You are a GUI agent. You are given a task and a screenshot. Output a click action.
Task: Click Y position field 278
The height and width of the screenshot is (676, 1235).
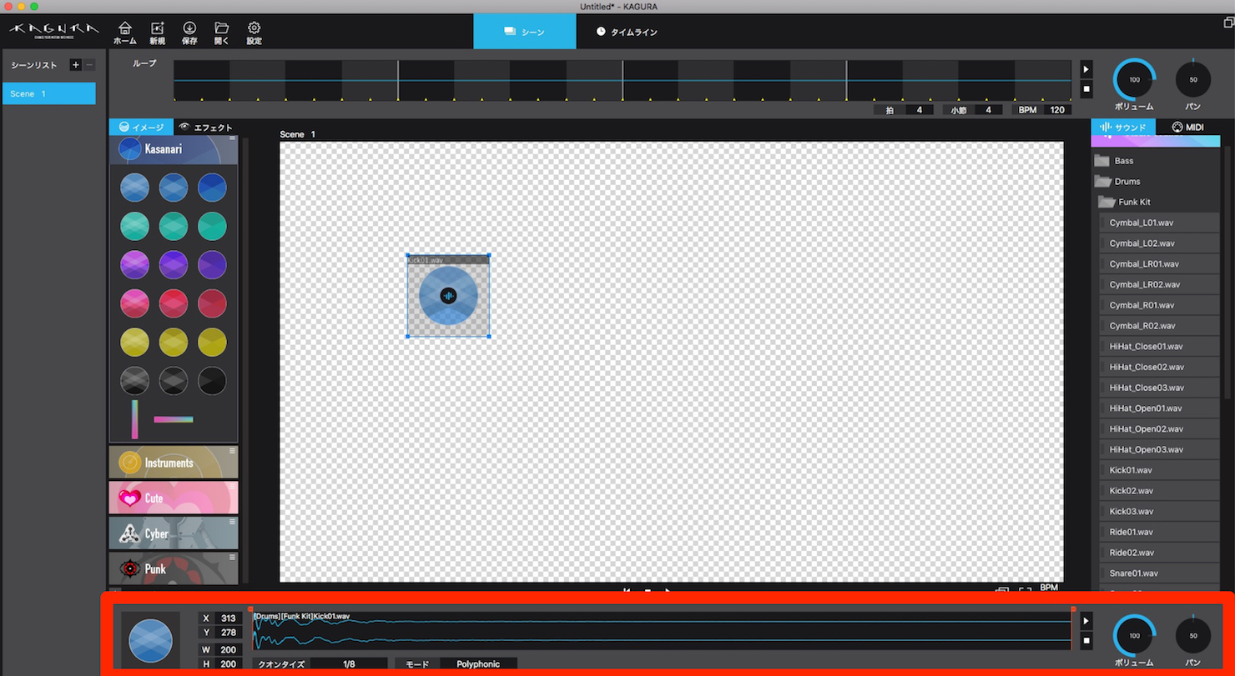[228, 633]
